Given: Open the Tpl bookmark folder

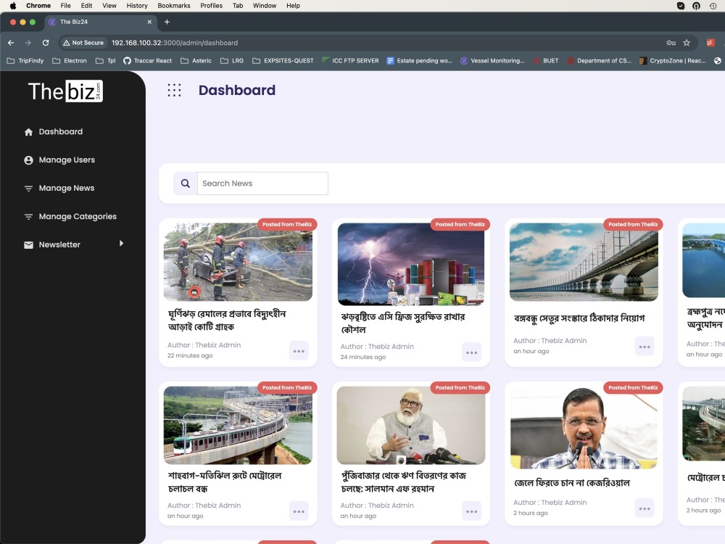Looking at the screenshot, I should (105, 61).
